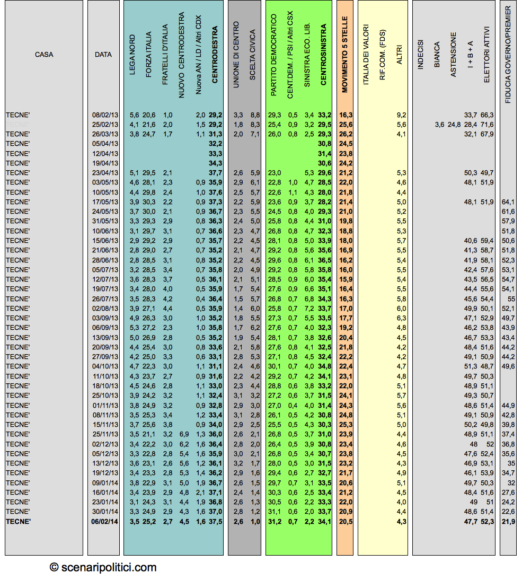The height and width of the screenshot is (580, 522).
Task: Click Forza Italia value 30,3 on 17/05/13
Action: [x=149, y=202]
